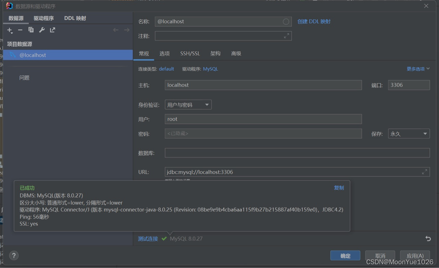Click the color circle in name field
The image size is (439, 268).
tap(286, 22)
